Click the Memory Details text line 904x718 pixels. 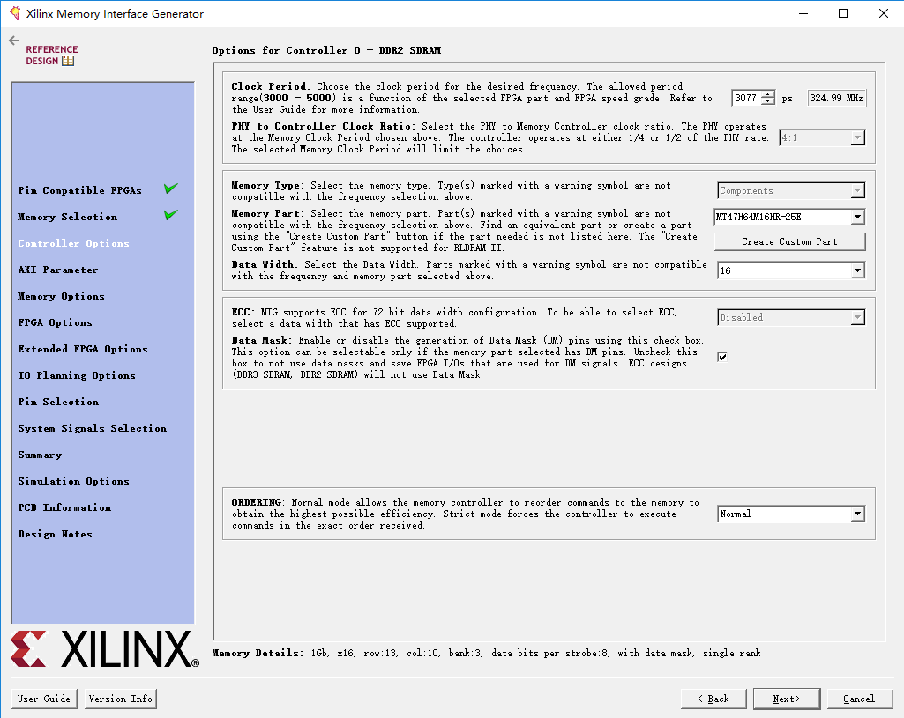coord(487,653)
